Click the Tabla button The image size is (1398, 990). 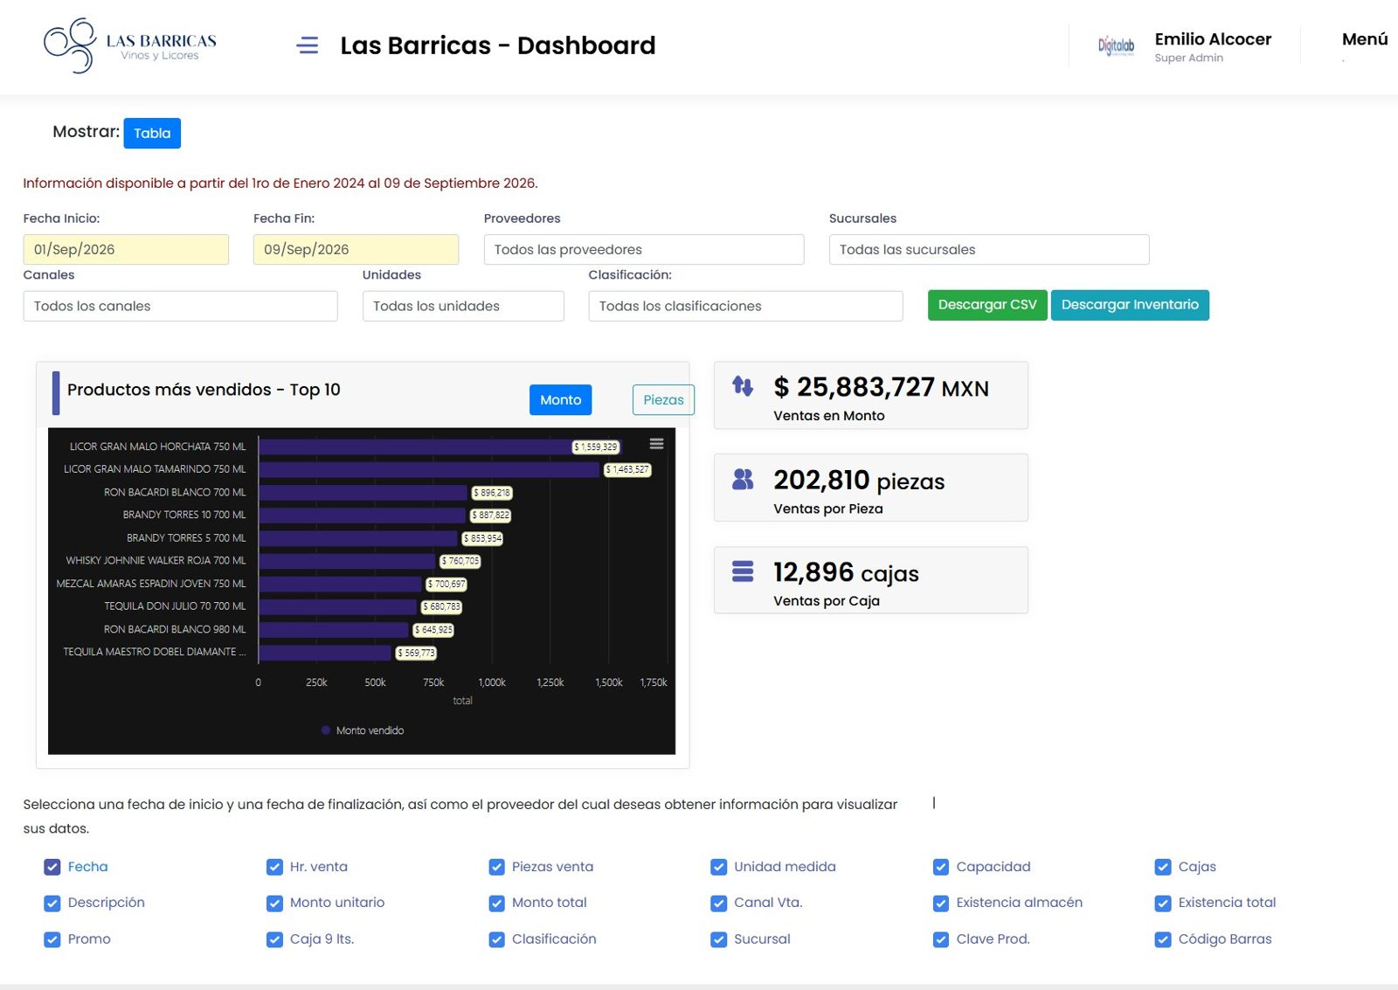pos(152,133)
